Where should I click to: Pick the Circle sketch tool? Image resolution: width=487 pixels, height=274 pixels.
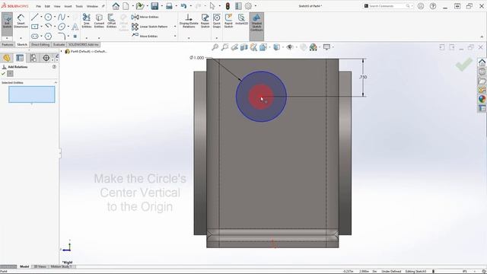pos(48,17)
